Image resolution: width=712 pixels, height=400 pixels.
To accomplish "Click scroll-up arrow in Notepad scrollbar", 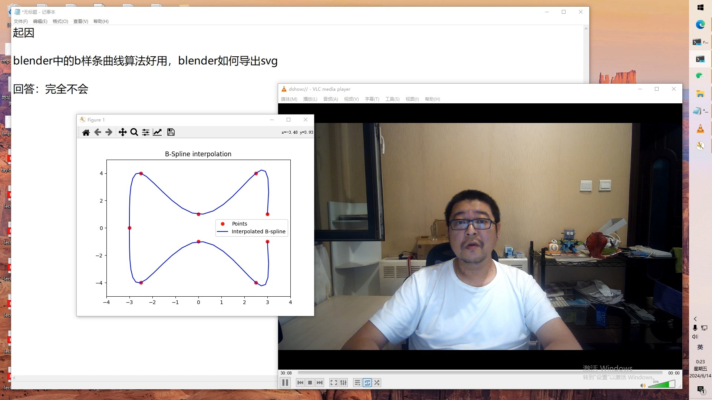I will point(586,28).
